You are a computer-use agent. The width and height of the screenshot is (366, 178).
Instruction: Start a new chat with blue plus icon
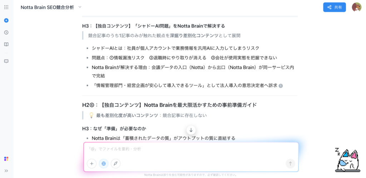(6, 20)
